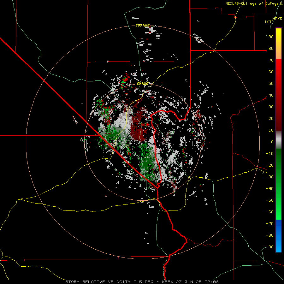This screenshot has width=284, height=284.
Task: Click the '-20' scale value
Action: pyautogui.click(x=270, y=165)
